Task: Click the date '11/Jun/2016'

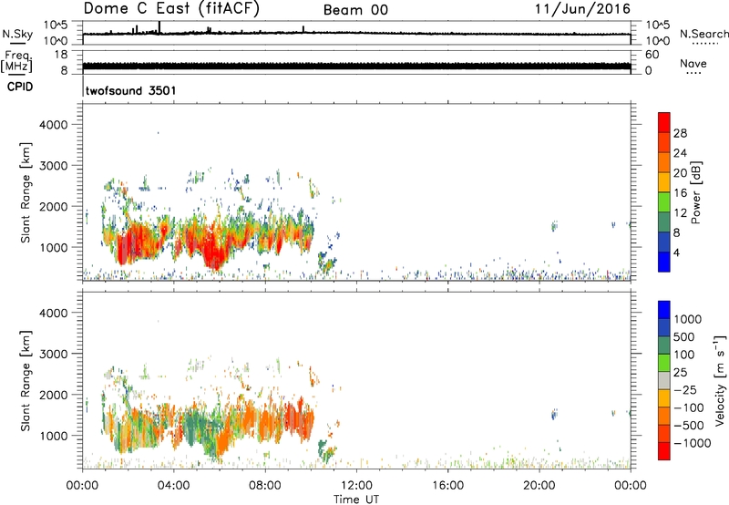Action: point(582,9)
